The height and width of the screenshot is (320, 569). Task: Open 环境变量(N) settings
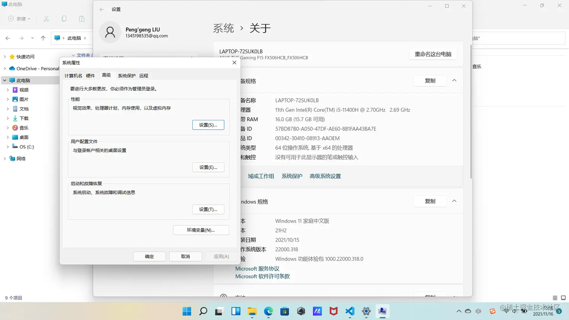[201, 230]
